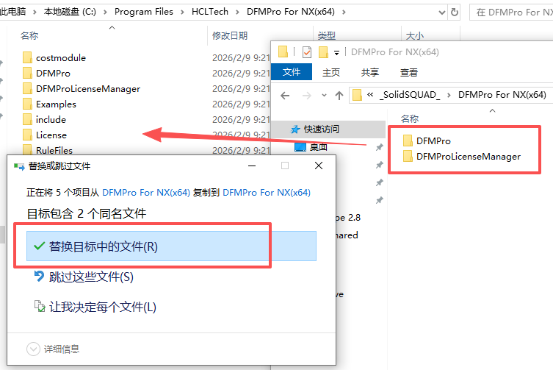Image resolution: width=553 pixels, height=370 pixels.
Task: Sort by 修改日期 date modified column
Action: click(230, 36)
